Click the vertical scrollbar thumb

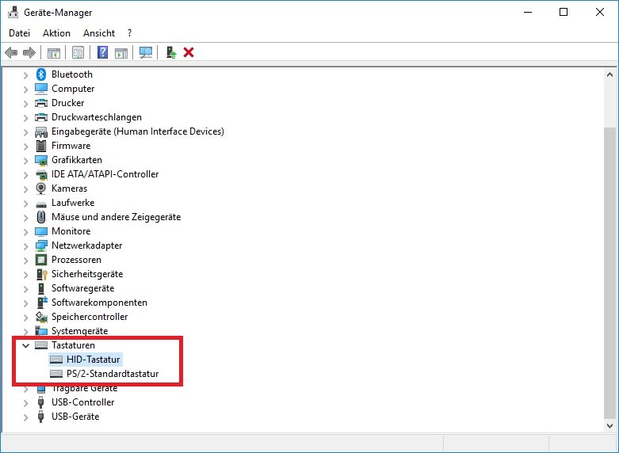609,272
